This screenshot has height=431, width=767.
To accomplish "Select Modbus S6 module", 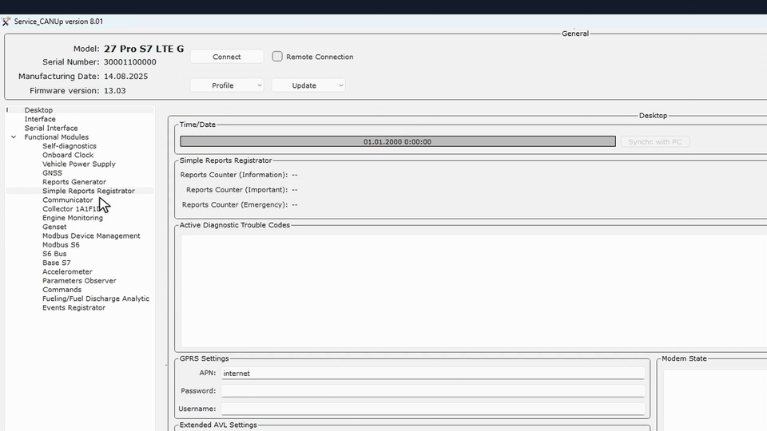I will [x=61, y=245].
